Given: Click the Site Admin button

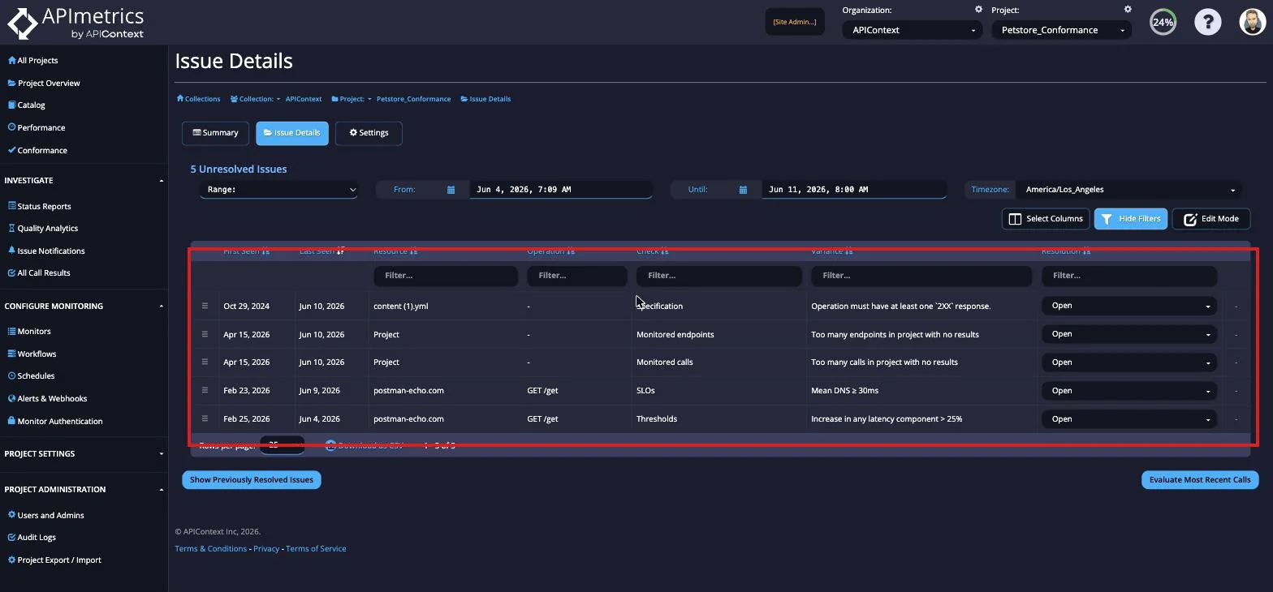Looking at the screenshot, I should [x=795, y=22].
